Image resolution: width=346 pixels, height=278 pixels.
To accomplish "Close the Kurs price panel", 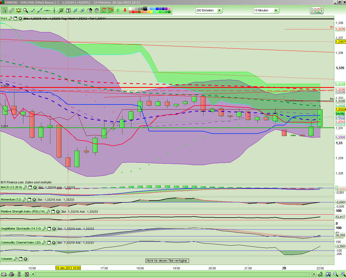I will pyautogui.click(x=20, y=18).
